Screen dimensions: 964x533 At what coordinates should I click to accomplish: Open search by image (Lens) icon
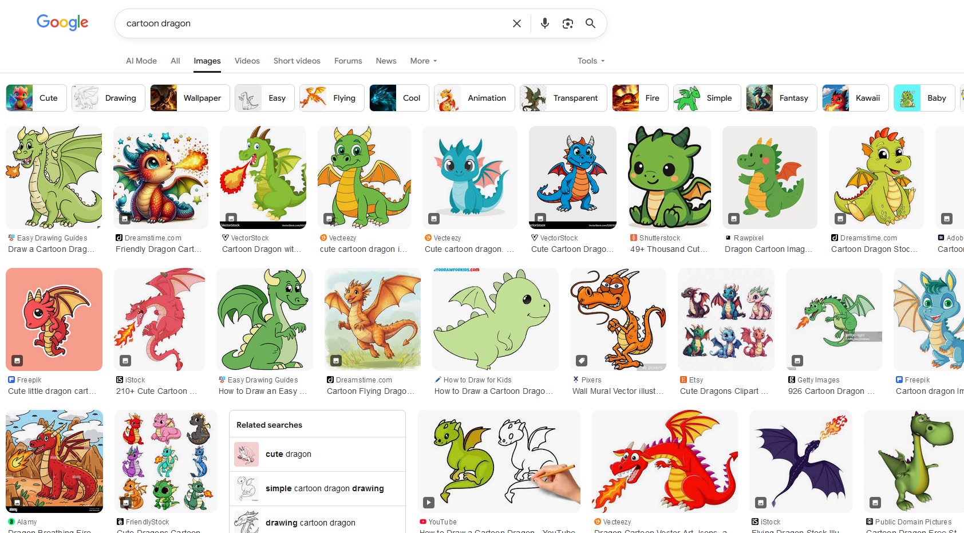click(567, 23)
